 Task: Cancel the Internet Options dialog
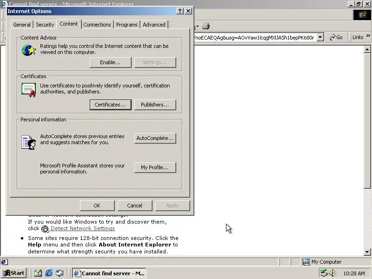[x=135, y=206]
